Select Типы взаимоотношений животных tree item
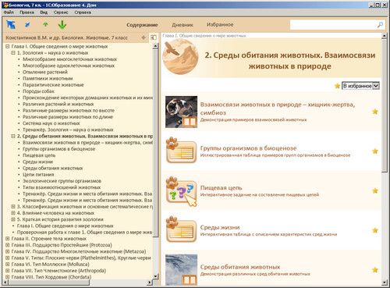390x288 pixels. click(x=62, y=187)
